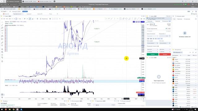Viewport: 198px width, 111px height.
Task: Select NIO Inc row in instruments list
Action: point(185,80)
